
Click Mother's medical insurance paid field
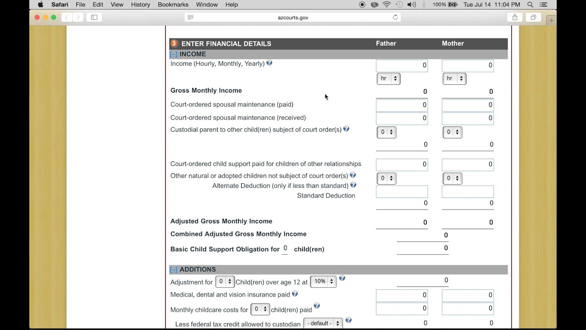tap(468, 295)
